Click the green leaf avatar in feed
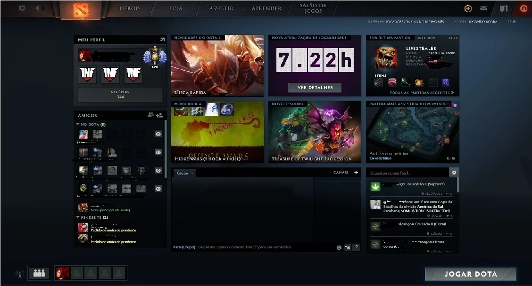The image size is (532, 286). [x=375, y=186]
